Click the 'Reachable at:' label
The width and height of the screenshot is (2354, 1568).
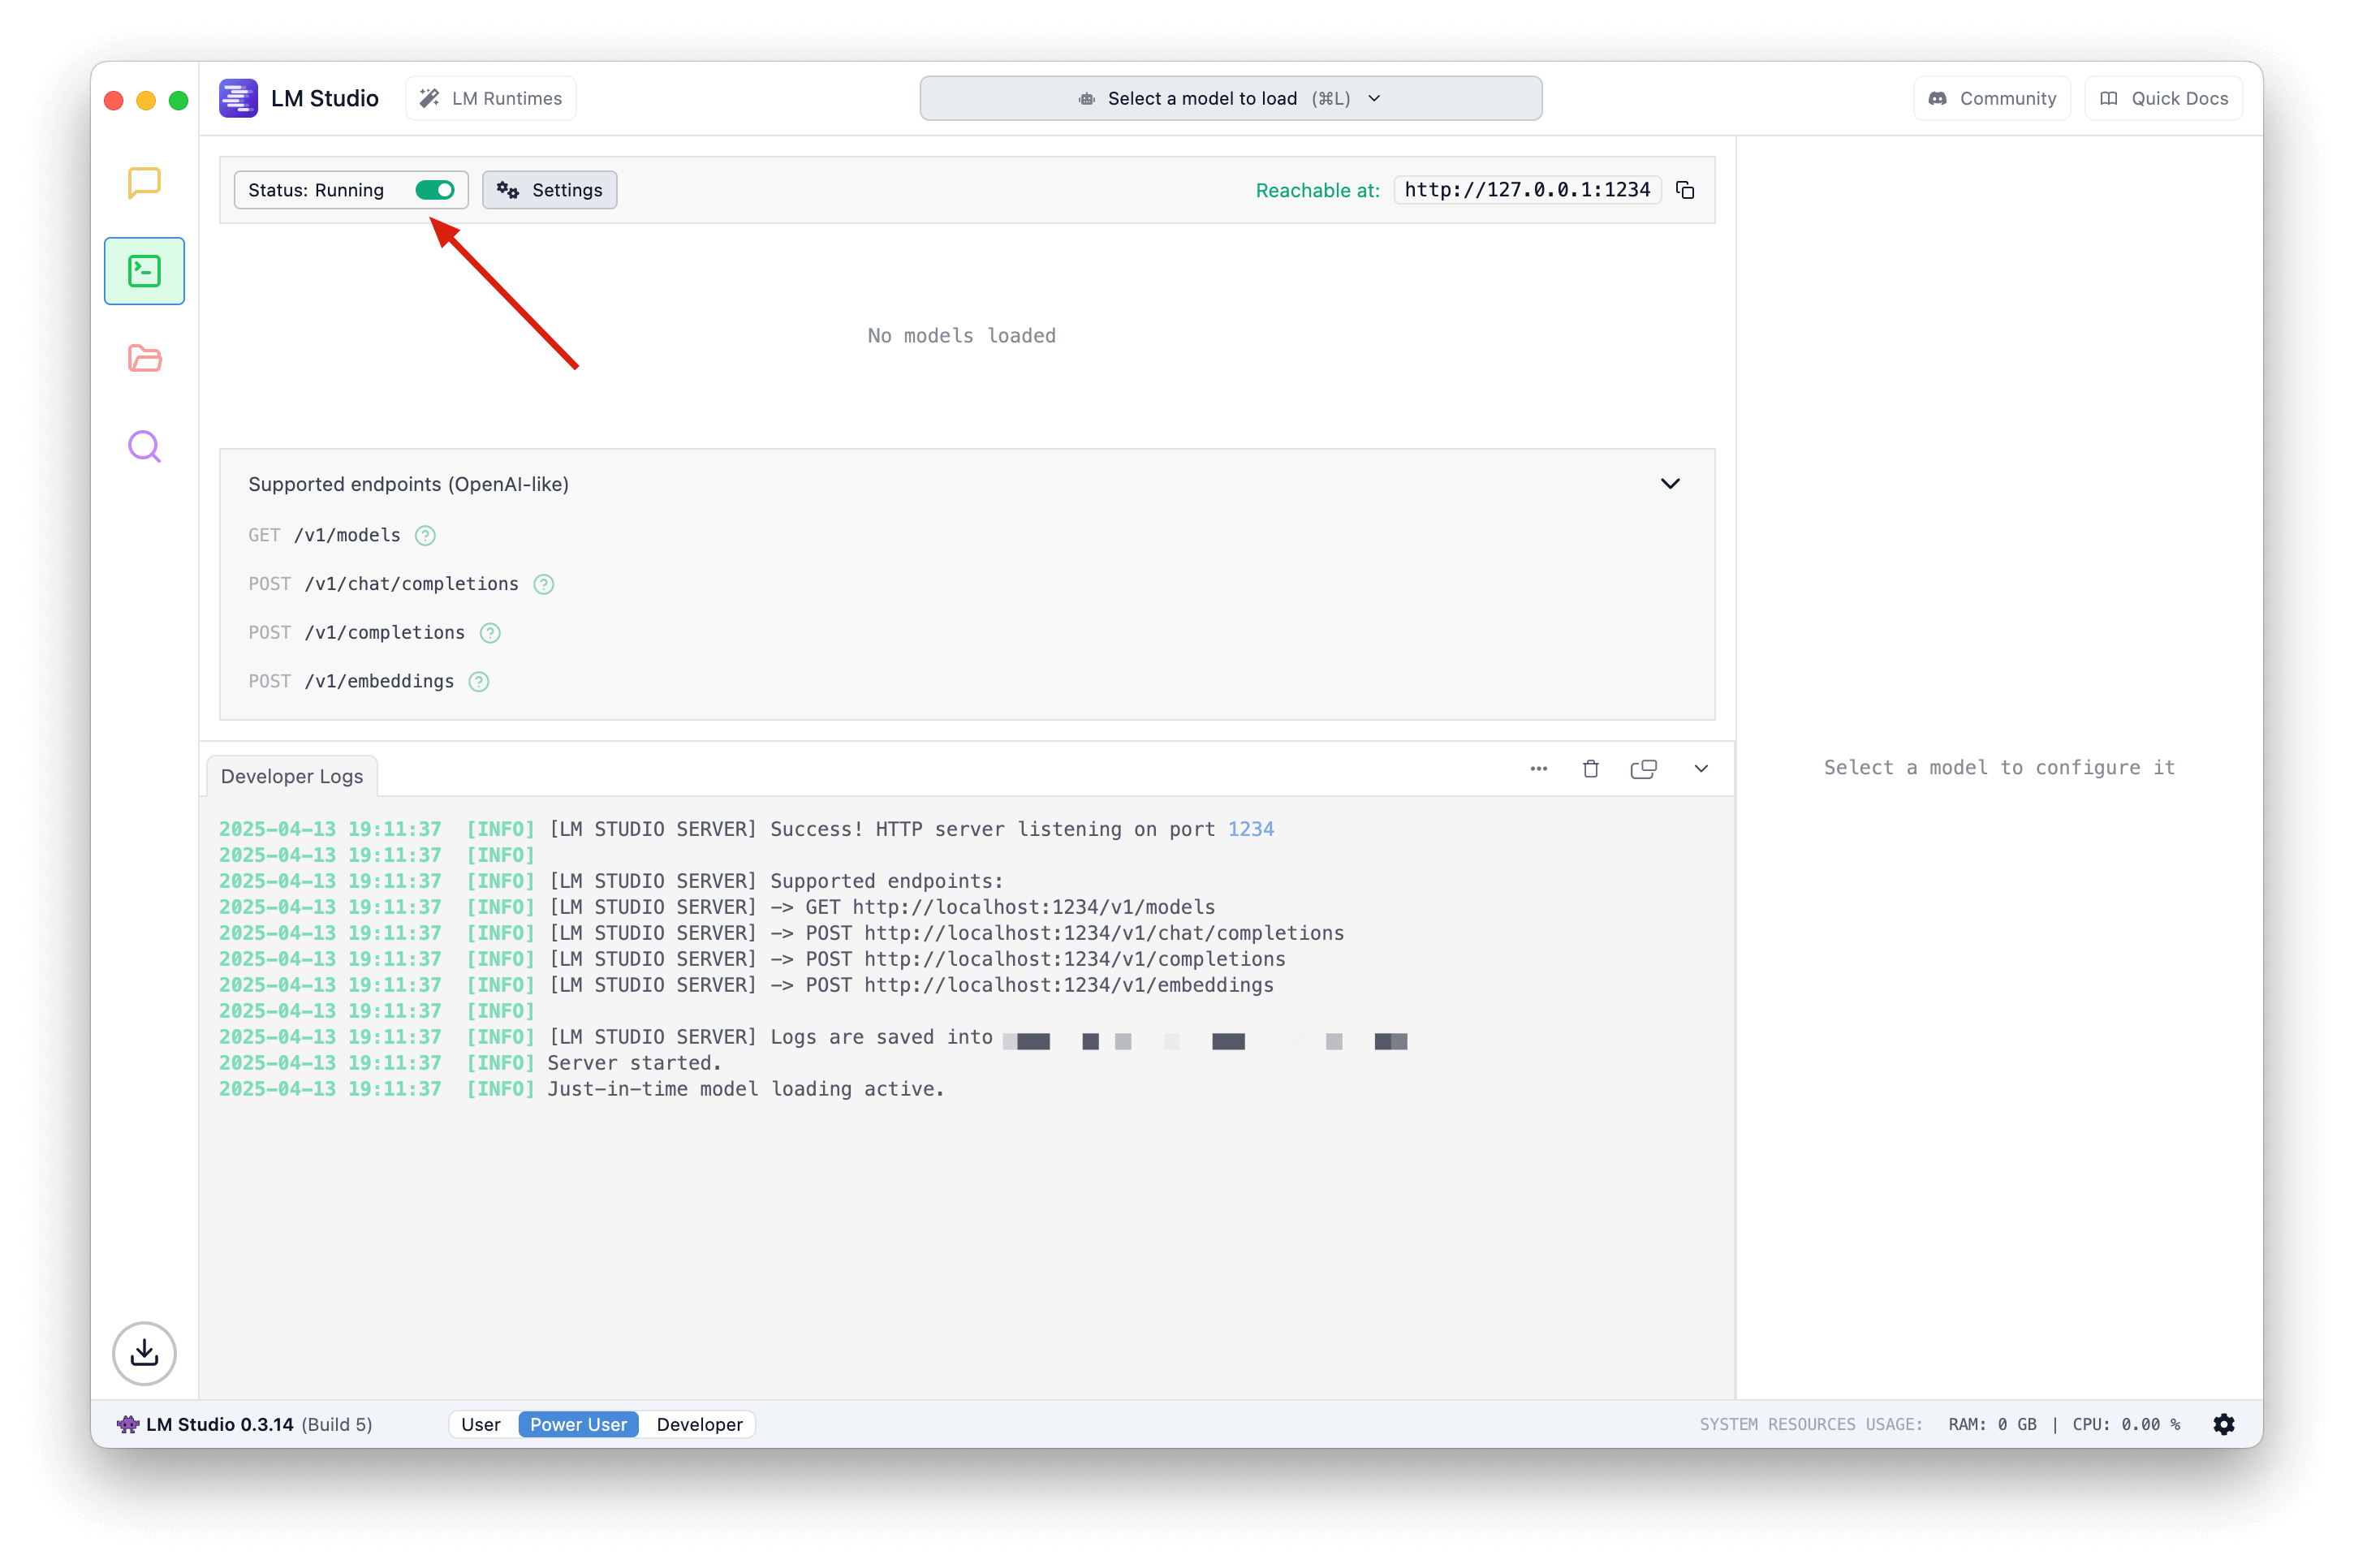[x=1317, y=190]
